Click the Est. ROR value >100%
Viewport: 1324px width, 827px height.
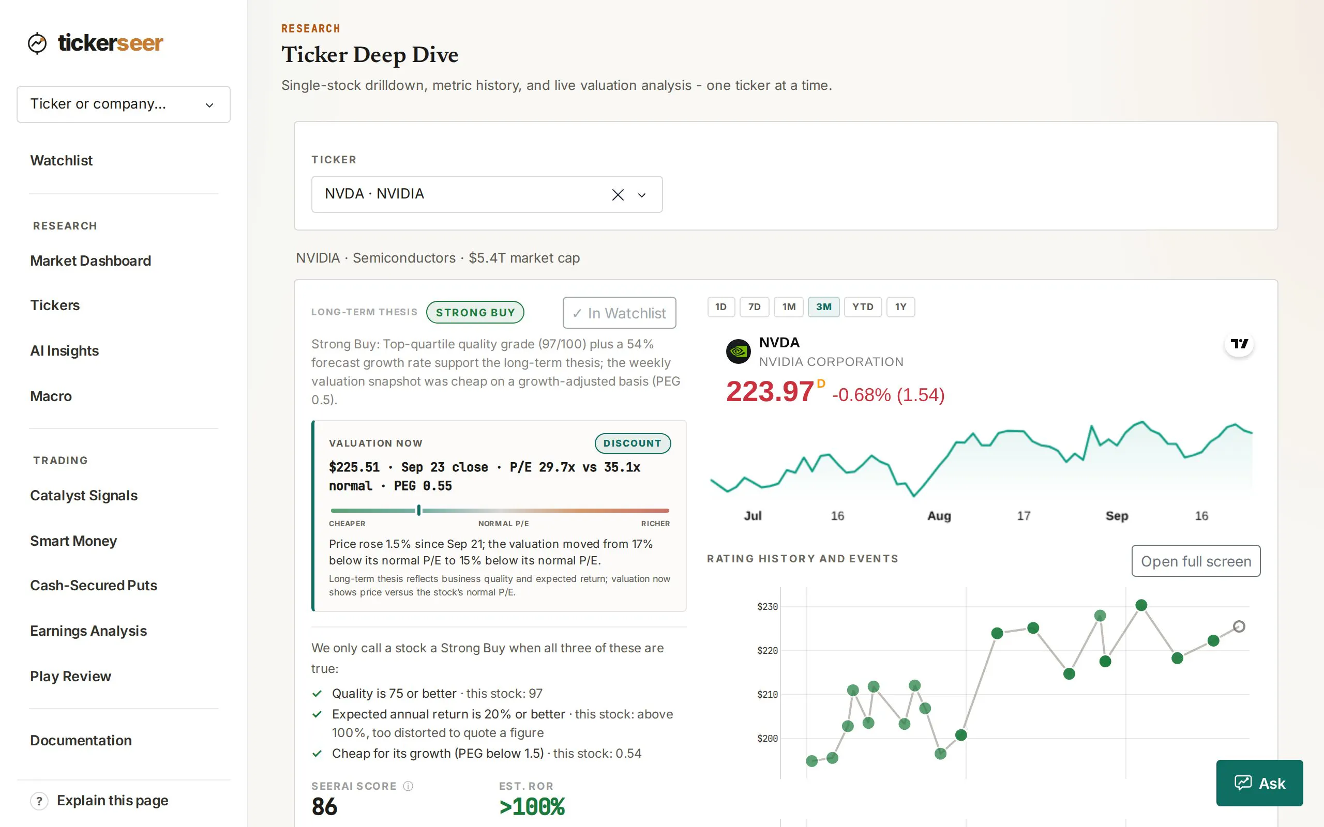coord(532,807)
